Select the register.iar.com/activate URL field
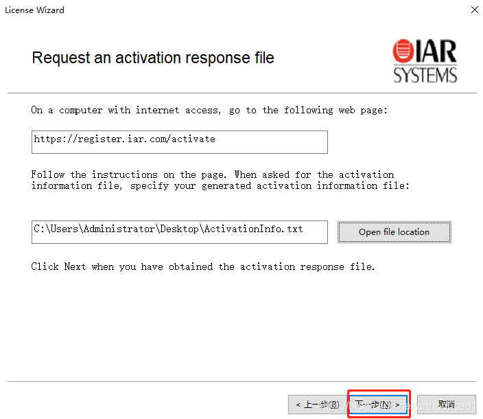 pyautogui.click(x=180, y=141)
